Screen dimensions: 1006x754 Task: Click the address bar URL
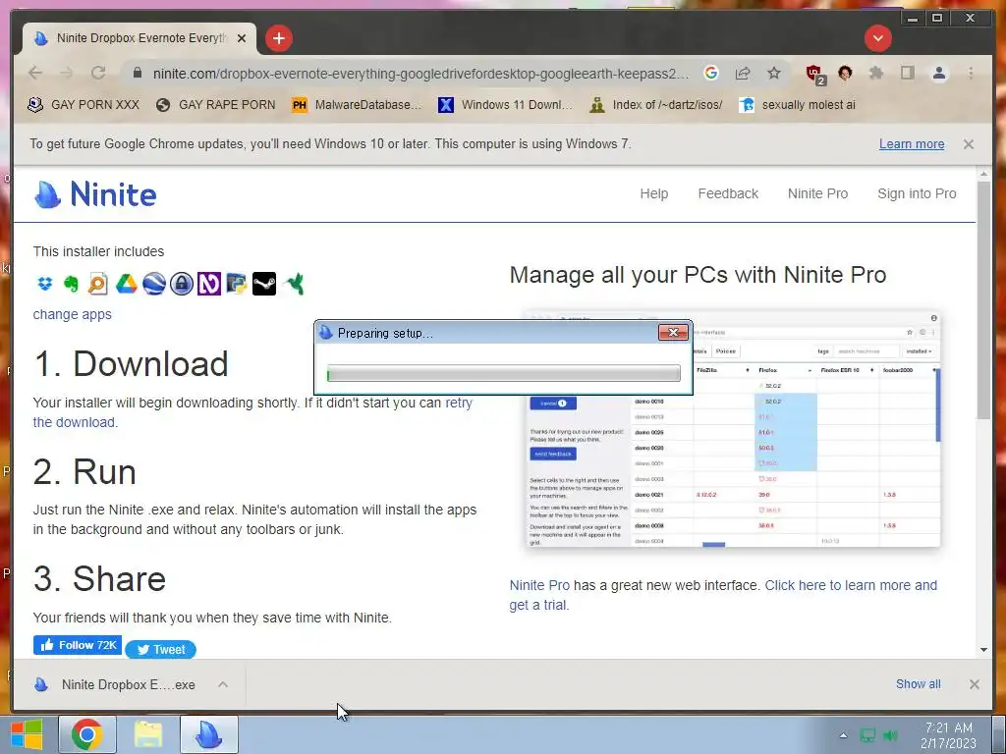click(x=420, y=73)
